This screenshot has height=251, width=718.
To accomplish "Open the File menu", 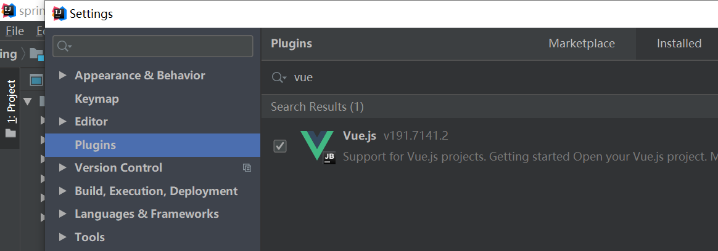I will point(14,31).
